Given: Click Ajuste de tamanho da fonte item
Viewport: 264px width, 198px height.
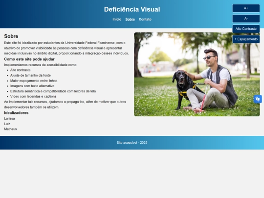Looking at the screenshot, I should (x=30, y=75).
